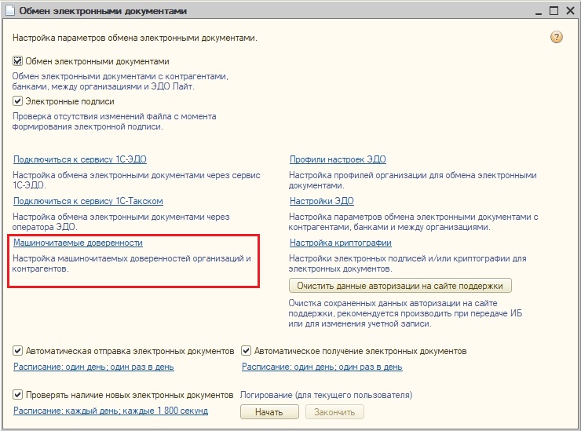The width and height of the screenshot is (581, 431).
Task: Click text Настройка параметров обмена электронными документами.
Action: click(x=135, y=38)
